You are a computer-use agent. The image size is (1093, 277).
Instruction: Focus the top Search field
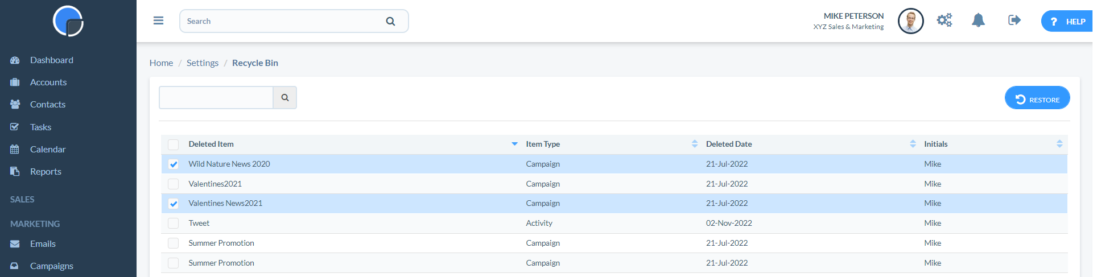tap(294, 21)
